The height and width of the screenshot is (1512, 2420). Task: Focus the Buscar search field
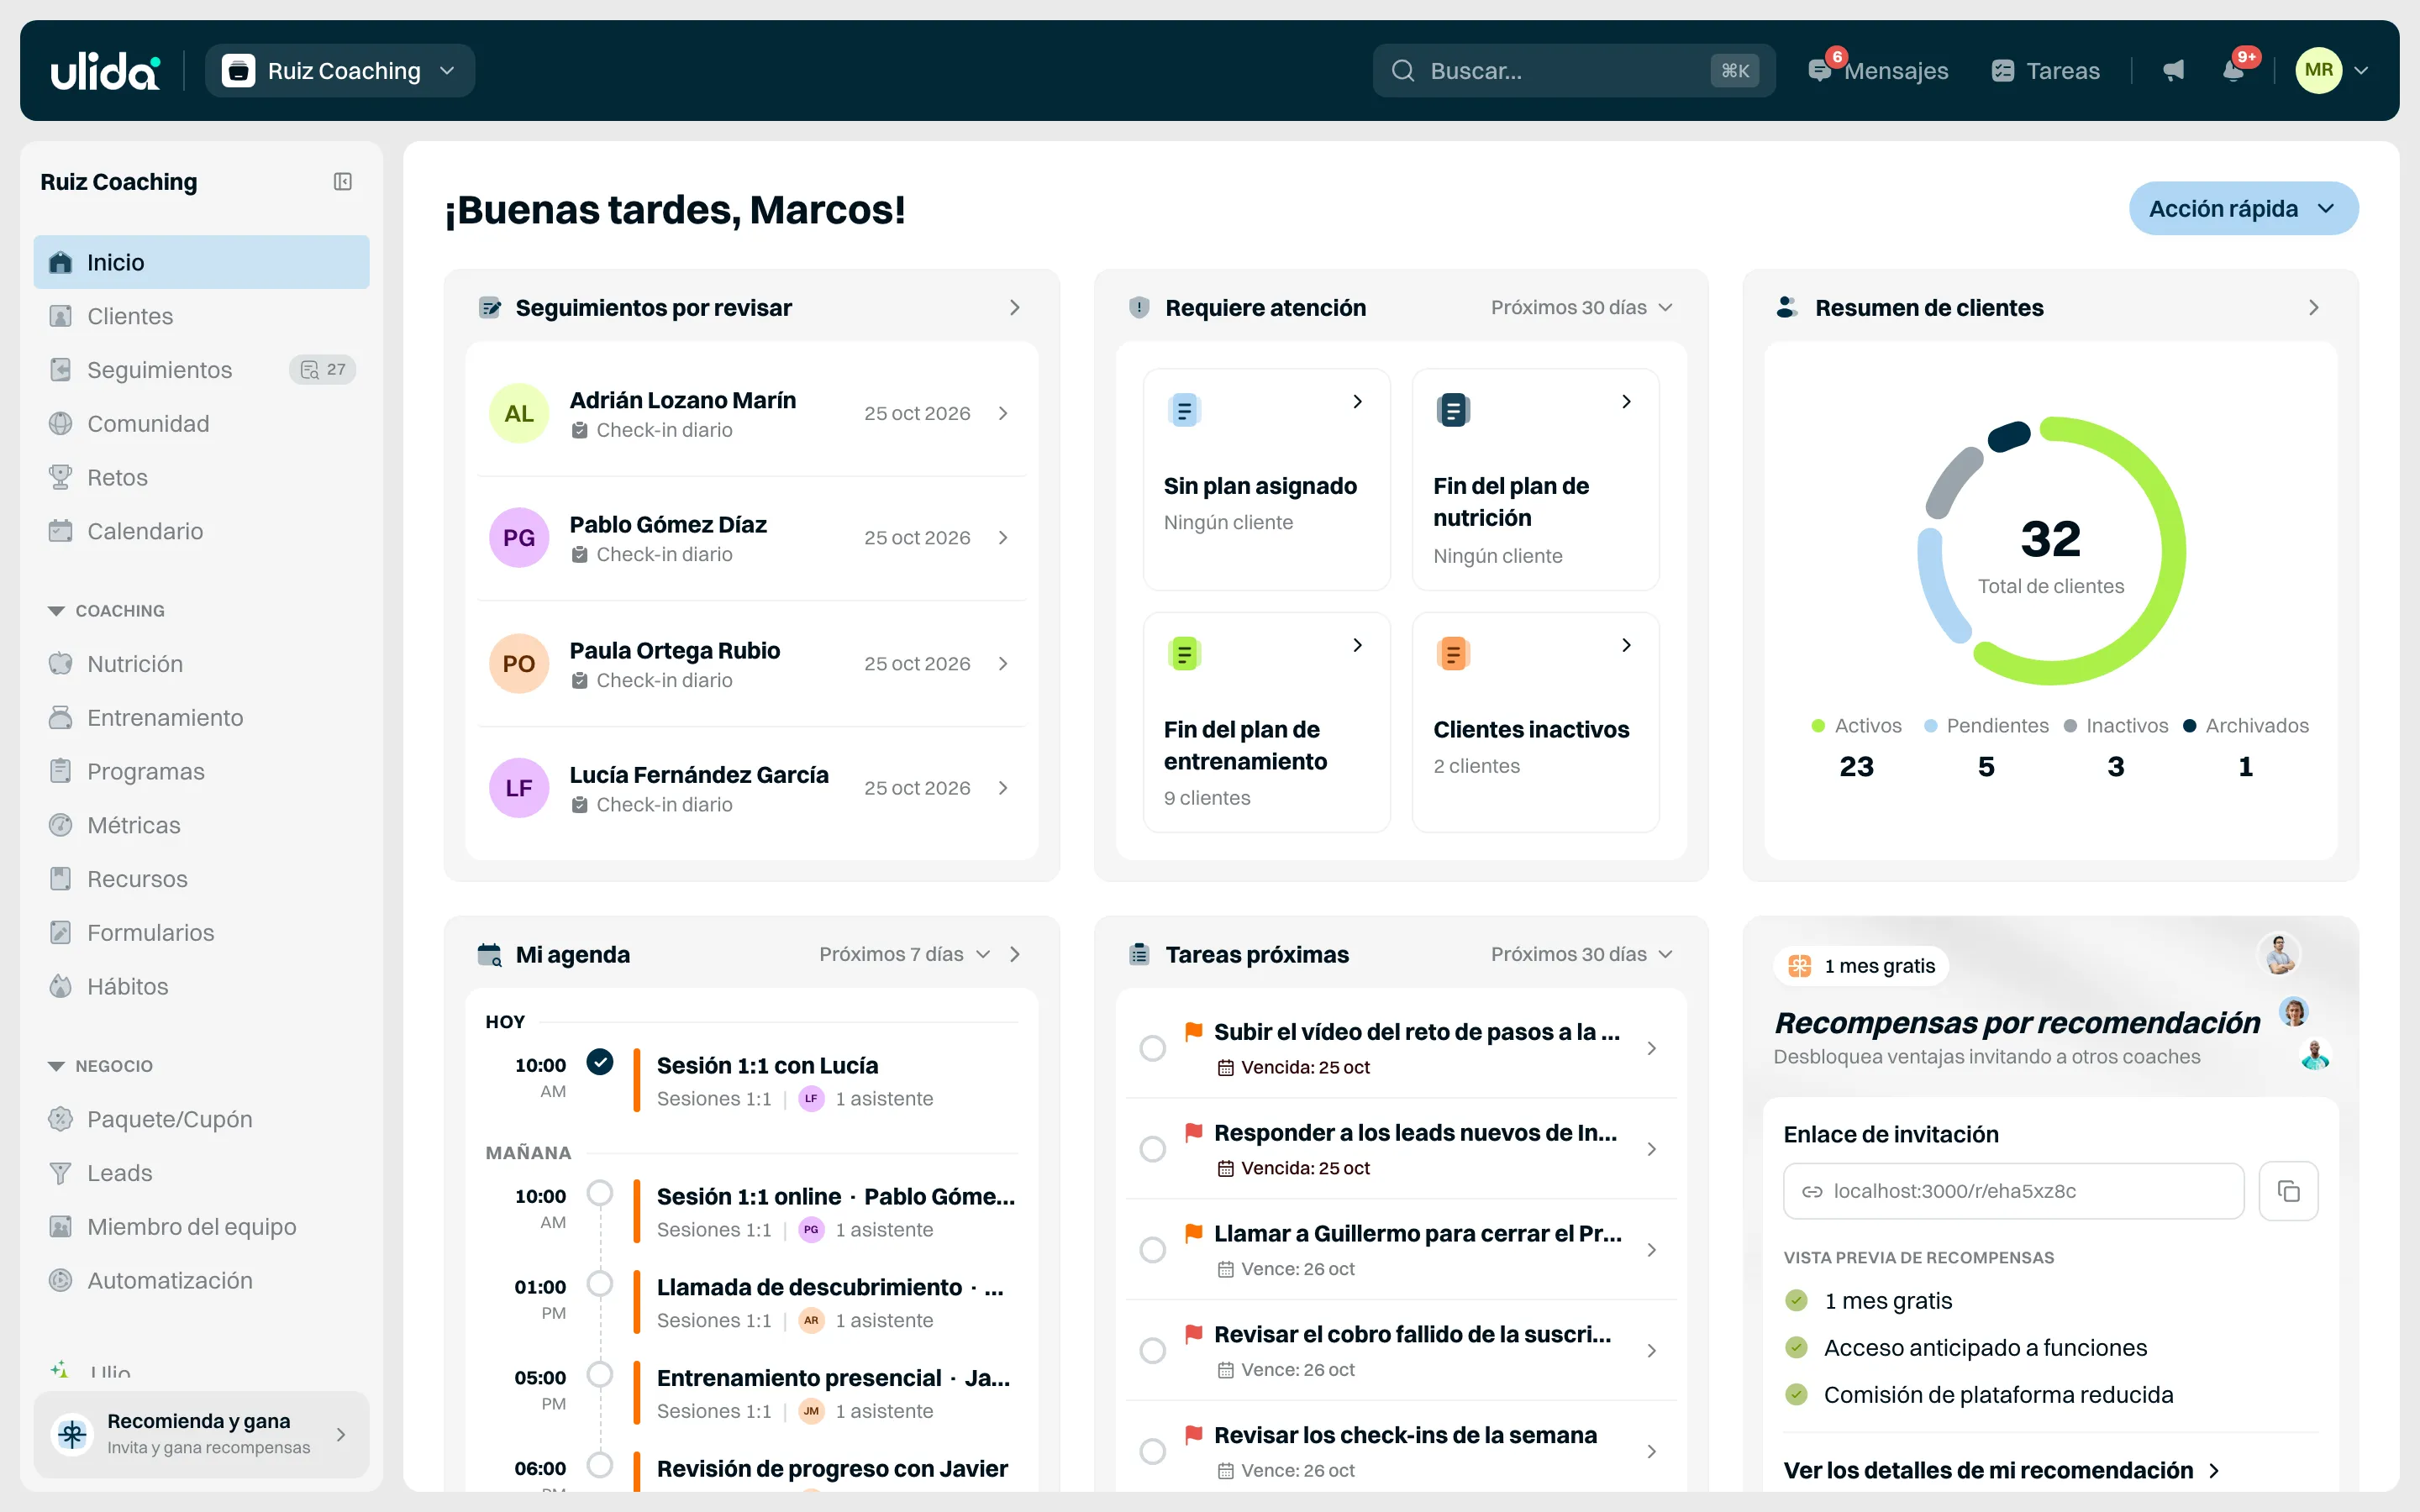(1573, 71)
